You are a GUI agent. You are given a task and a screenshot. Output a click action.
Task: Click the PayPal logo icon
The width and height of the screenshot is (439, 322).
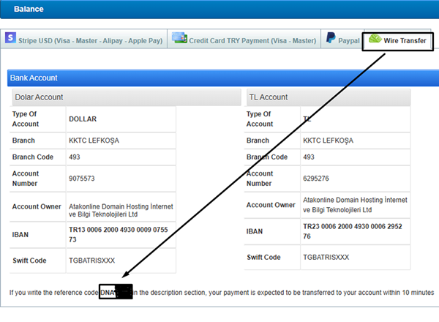pyautogui.click(x=331, y=40)
